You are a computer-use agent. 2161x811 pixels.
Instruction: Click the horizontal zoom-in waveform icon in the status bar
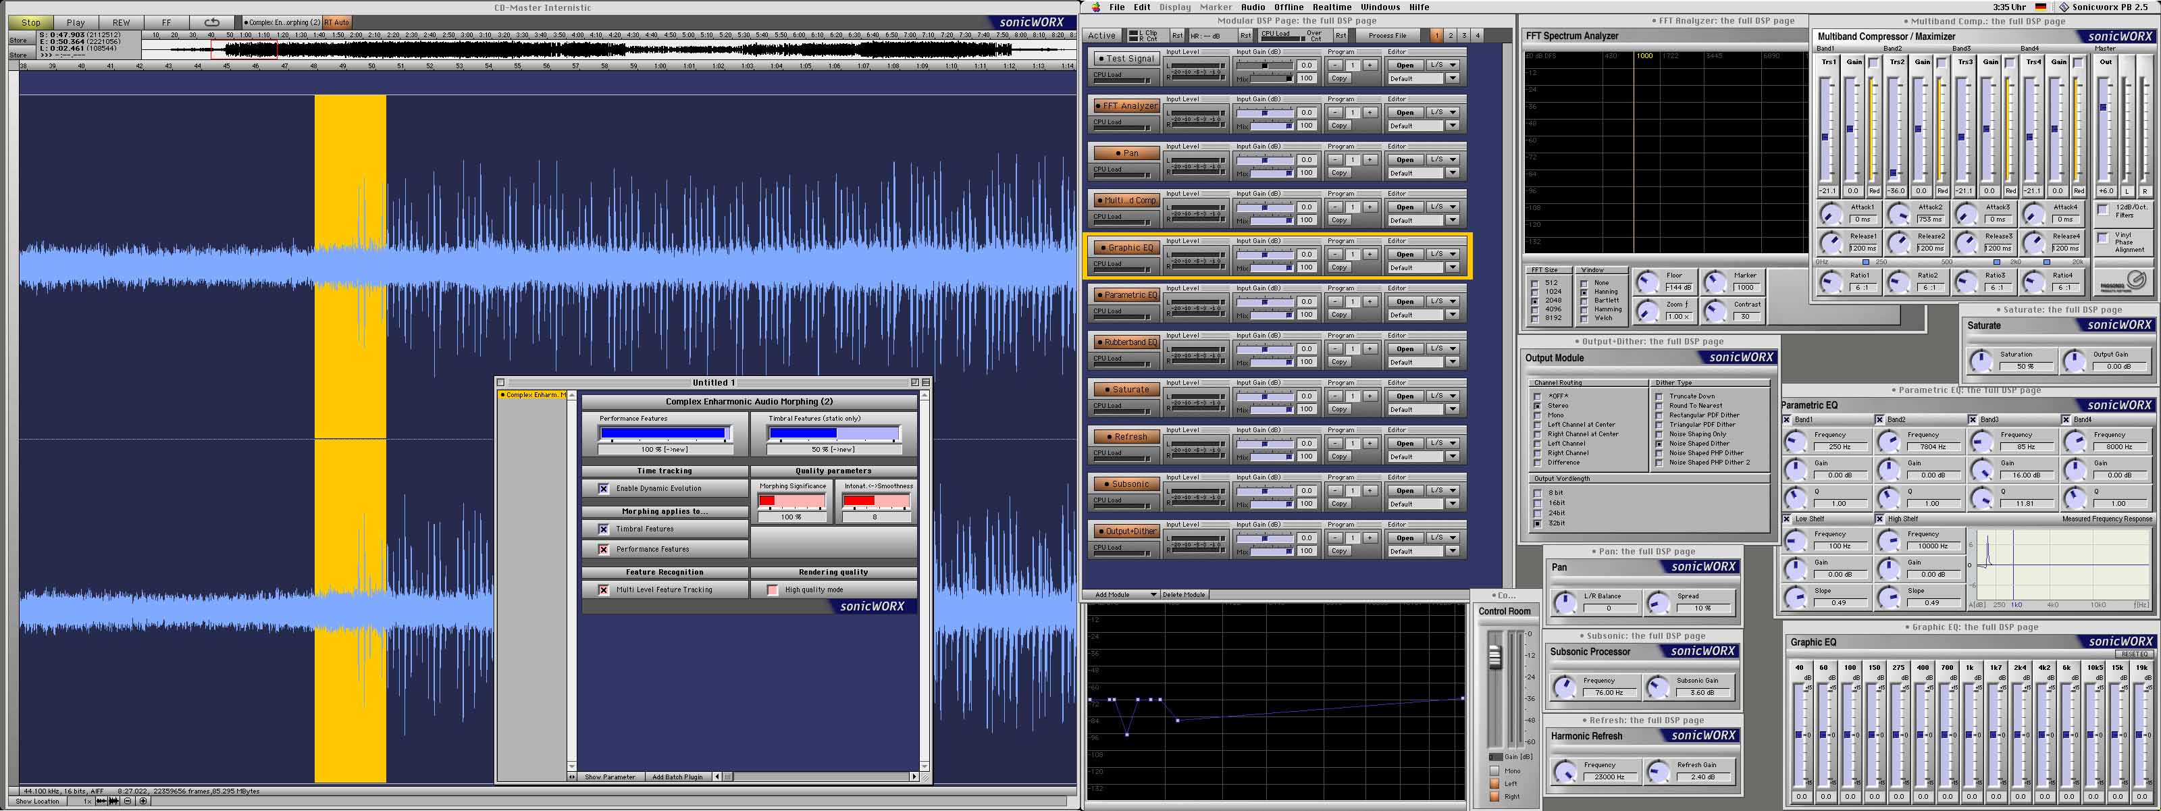coord(114,801)
